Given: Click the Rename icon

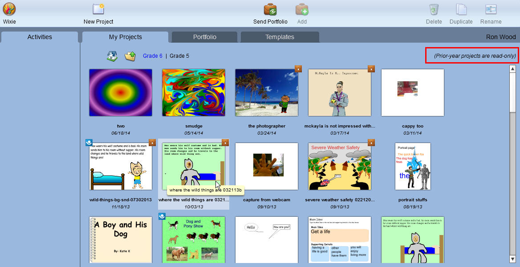Looking at the screenshot, I should pos(491,9).
